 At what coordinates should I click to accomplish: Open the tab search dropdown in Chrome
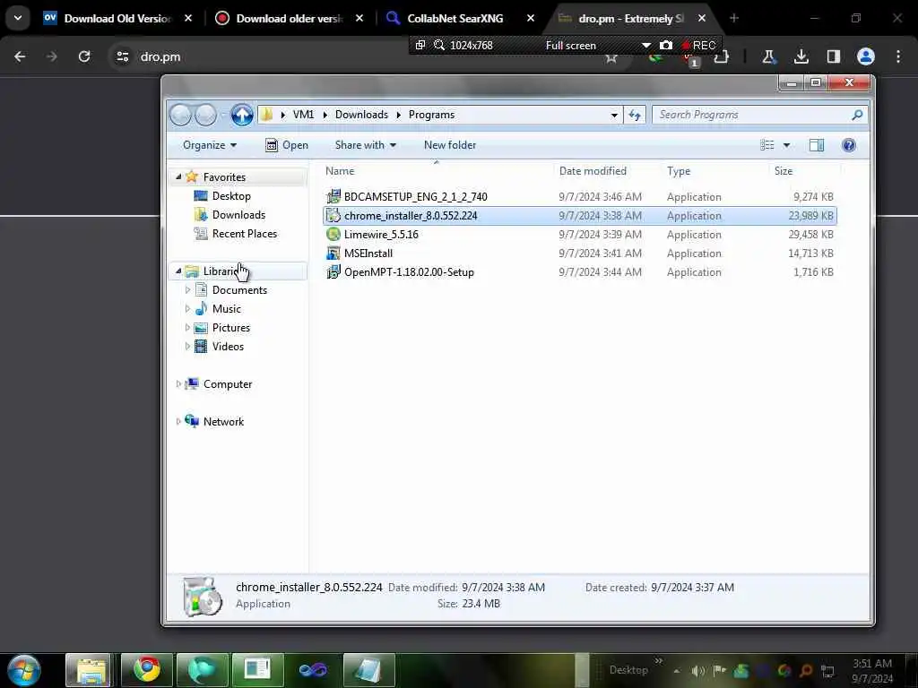click(18, 18)
